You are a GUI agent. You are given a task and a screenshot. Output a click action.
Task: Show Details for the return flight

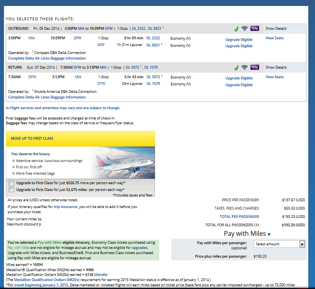tap(276, 67)
